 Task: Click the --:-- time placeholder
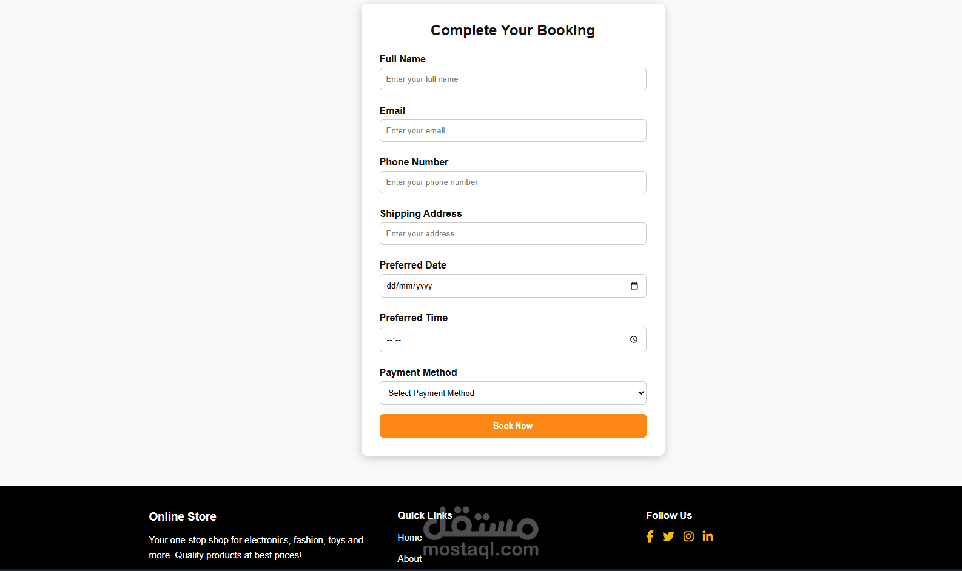click(394, 340)
